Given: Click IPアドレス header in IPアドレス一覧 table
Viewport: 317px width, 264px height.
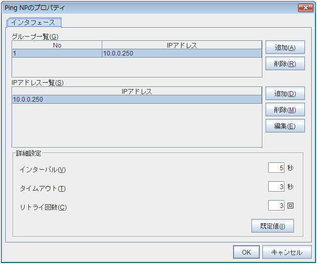Looking at the screenshot, I should pos(136,91).
